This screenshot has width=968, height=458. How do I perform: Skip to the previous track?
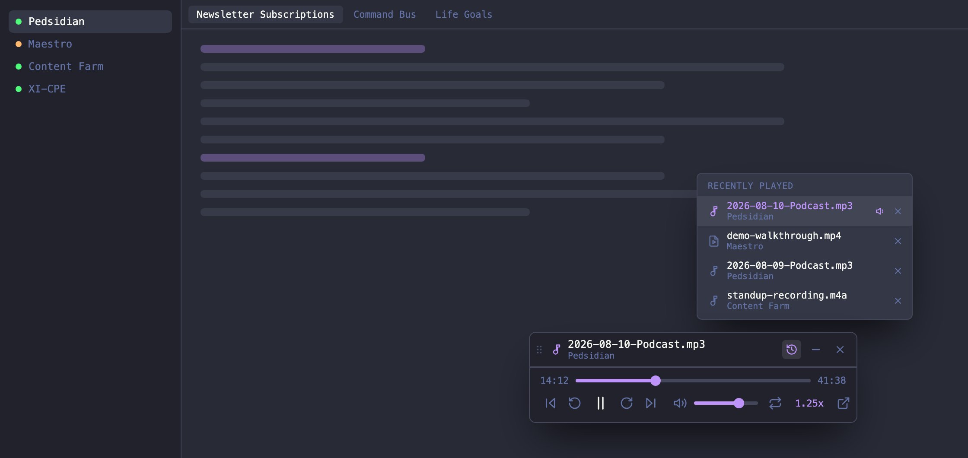[x=550, y=403]
